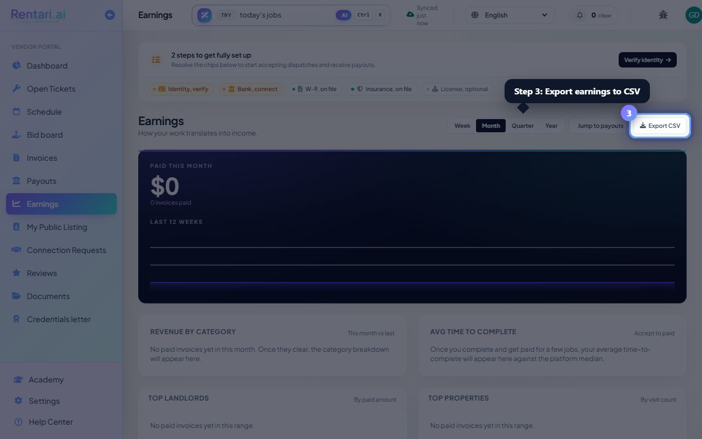Image resolution: width=702 pixels, height=439 pixels.
Task: Click the Avg Time to Complete heading
Action: pyautogui.click(x=473, y=332)
